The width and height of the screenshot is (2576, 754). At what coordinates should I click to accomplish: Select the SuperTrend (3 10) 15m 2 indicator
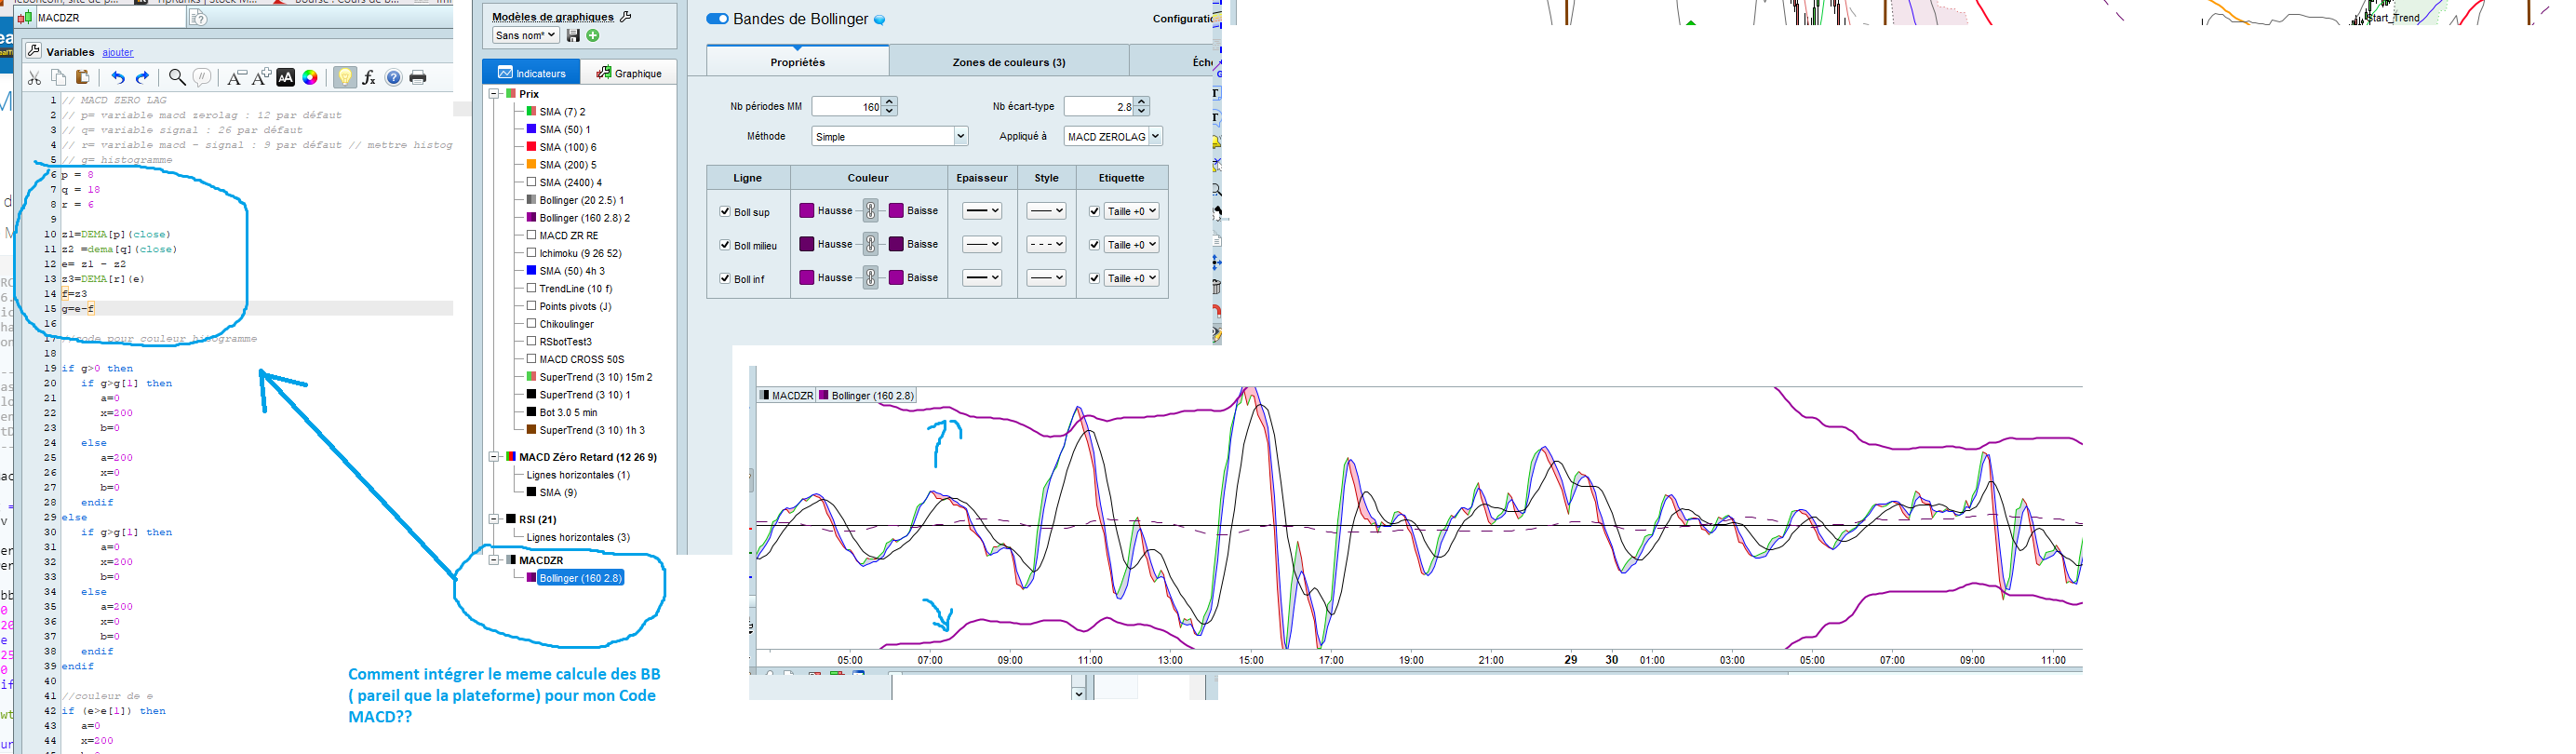point(596,377)
